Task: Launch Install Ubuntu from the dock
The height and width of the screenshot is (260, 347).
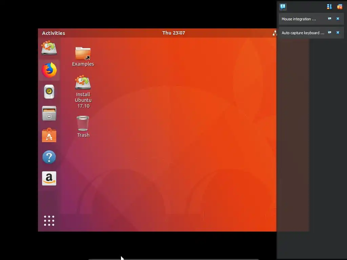Action: [49, 47]
